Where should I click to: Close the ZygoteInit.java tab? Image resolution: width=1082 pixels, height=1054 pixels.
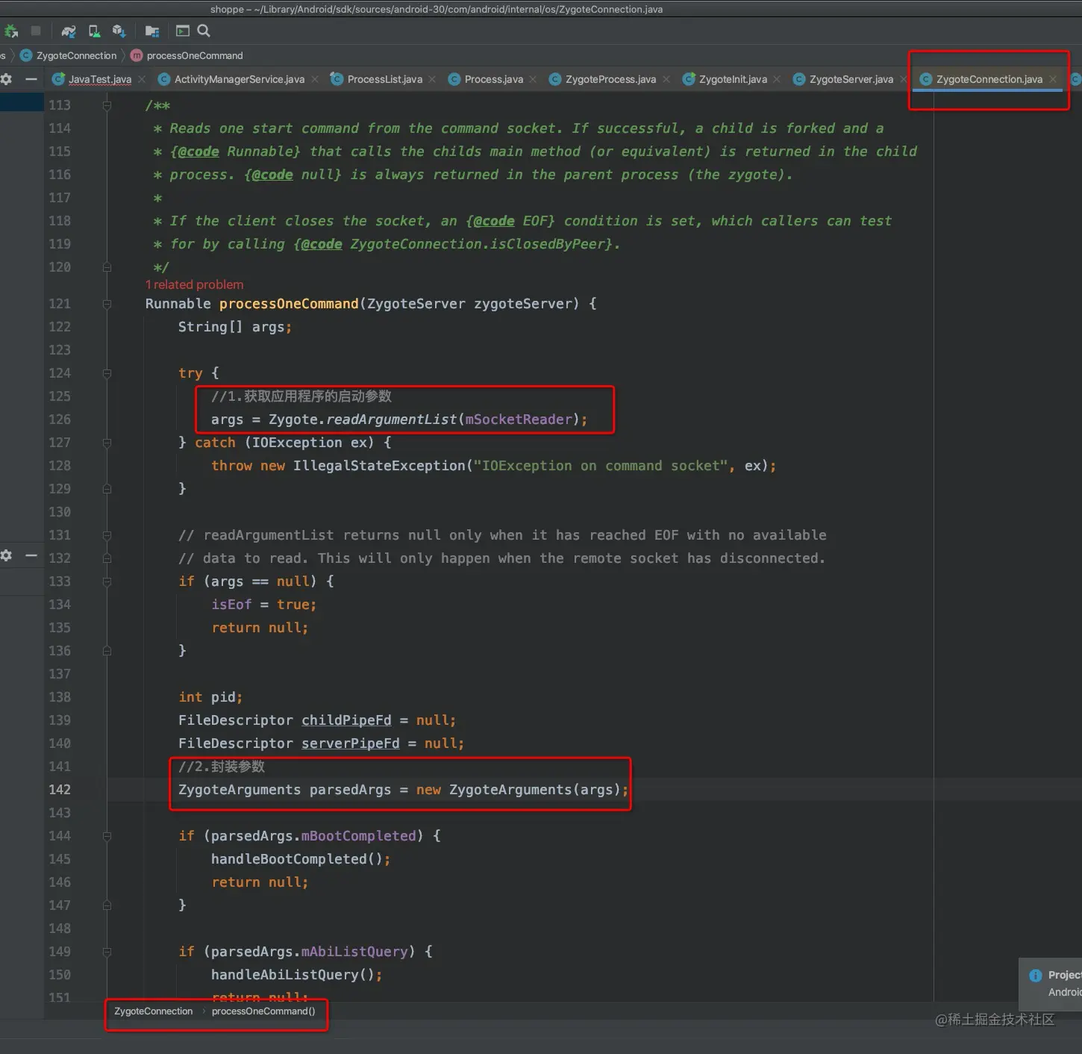(777, 79)
